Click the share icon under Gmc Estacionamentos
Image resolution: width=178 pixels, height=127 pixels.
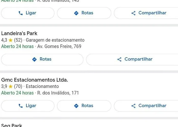133,106
